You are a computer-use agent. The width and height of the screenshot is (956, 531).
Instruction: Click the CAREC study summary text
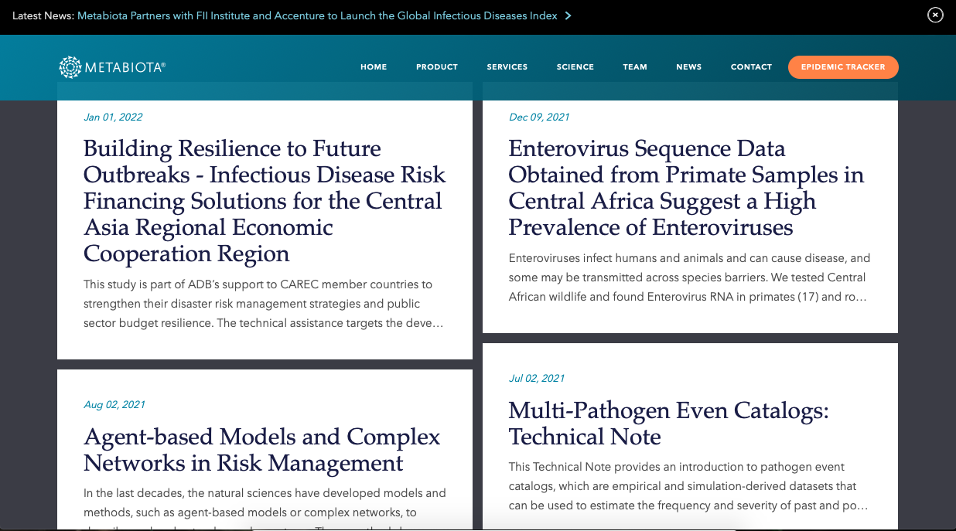coord(264,304)
